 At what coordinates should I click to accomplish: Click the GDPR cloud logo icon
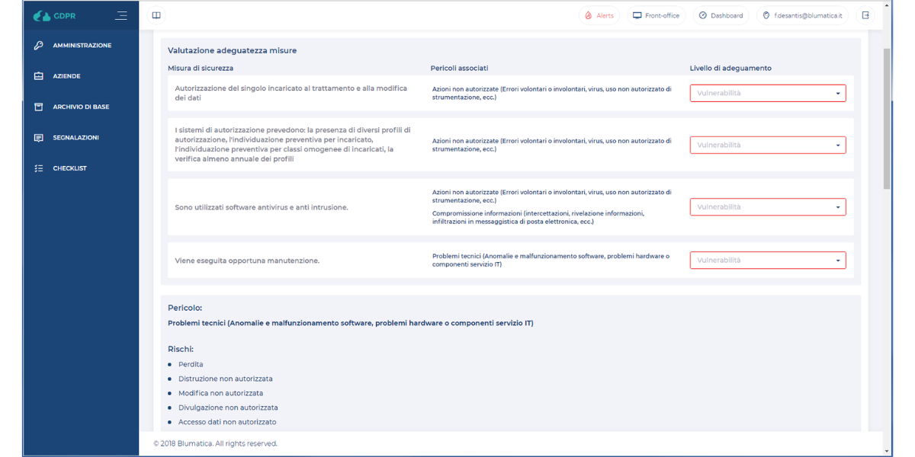pyautogui.click(x=43, y=15)
